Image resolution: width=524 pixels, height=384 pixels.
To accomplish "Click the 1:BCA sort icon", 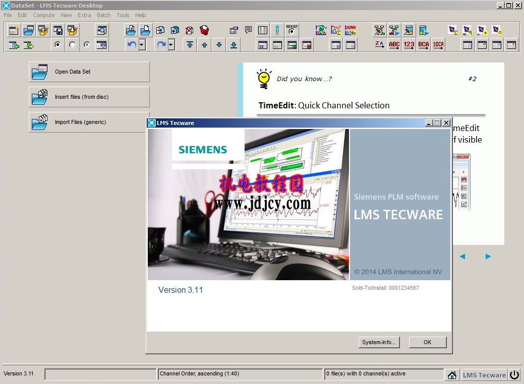I will [438, 45].
